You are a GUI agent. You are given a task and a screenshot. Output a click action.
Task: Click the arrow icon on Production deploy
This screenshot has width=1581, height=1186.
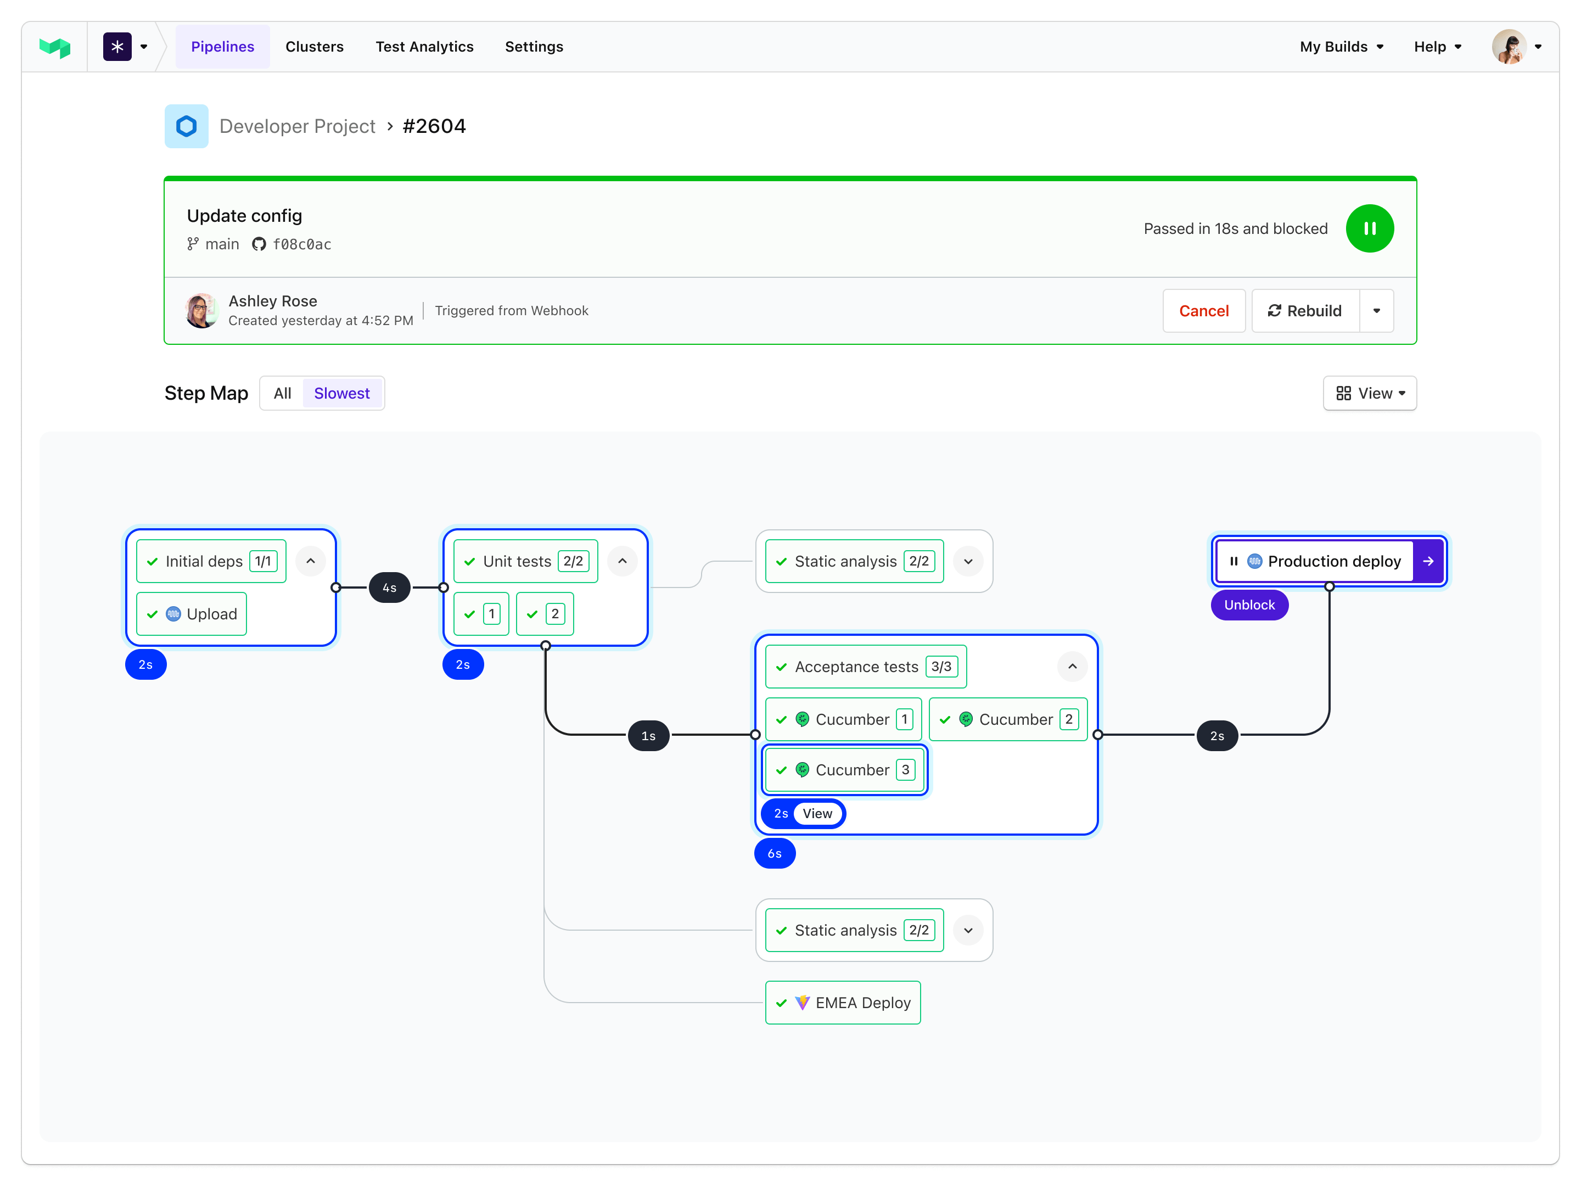coord(1427,561)
